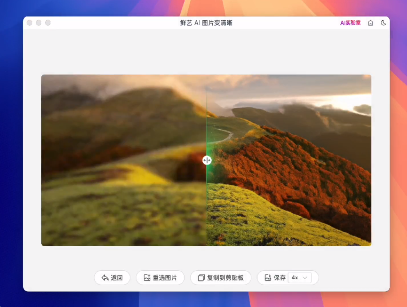
Task: Choose another image with 重选图片
Action: point(160,278)
